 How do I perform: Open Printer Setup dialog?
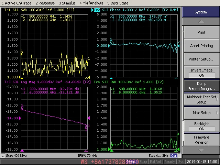pos(201,59)
